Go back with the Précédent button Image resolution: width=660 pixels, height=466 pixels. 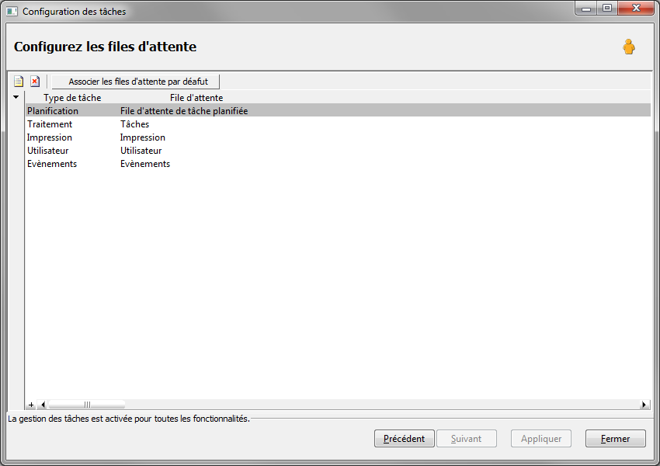tap(404, 439)
